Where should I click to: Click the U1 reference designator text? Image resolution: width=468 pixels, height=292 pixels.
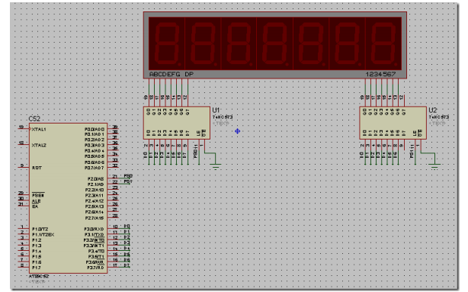(x=216, y=111)
